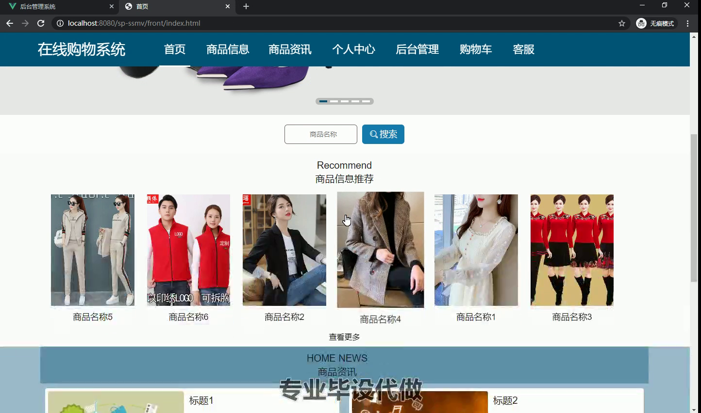Click the 商品信息推荐 section heading
This screenshot has width=701, height=413.
coord(344,179)
